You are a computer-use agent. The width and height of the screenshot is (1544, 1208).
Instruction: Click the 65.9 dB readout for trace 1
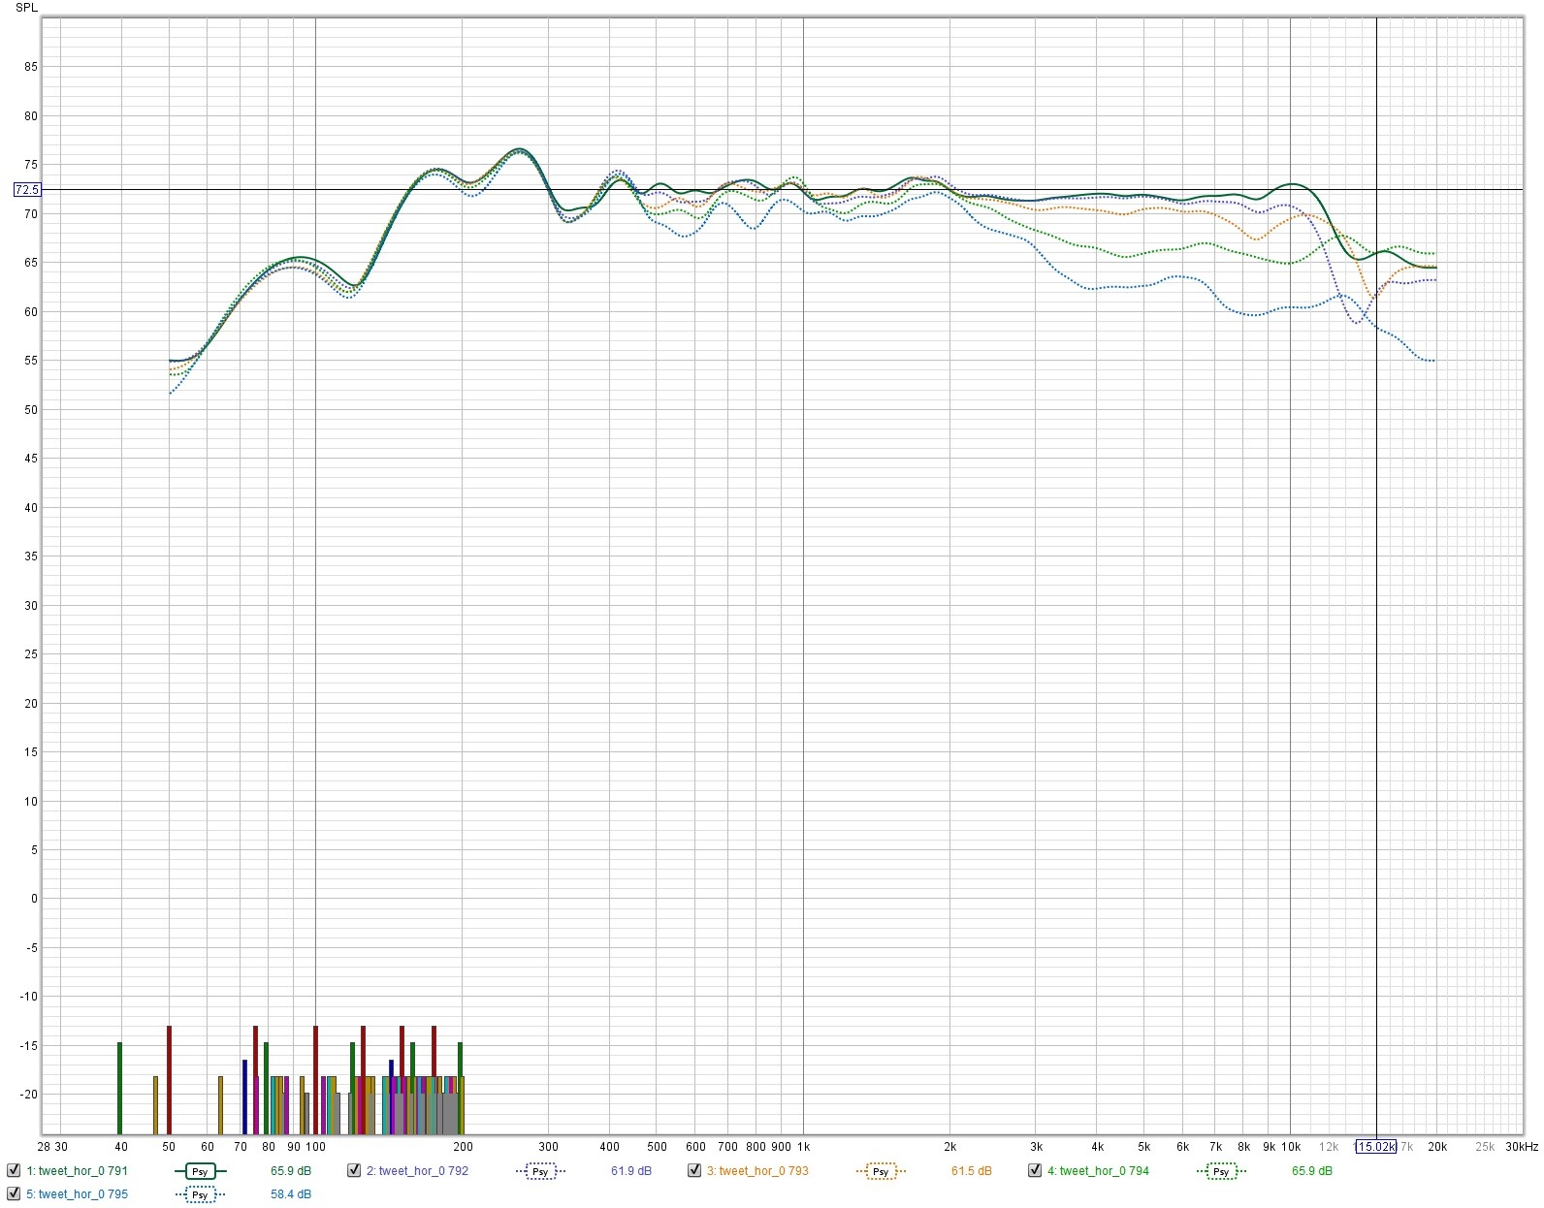(291, 1171)
